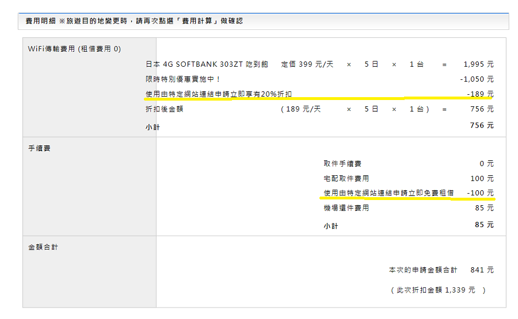Click the 0 元 pickup fee value
Screen dimensions: 518x319
click(x=486, y=164)
